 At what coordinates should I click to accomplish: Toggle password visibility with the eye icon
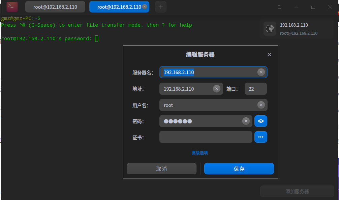coord(260,121)
